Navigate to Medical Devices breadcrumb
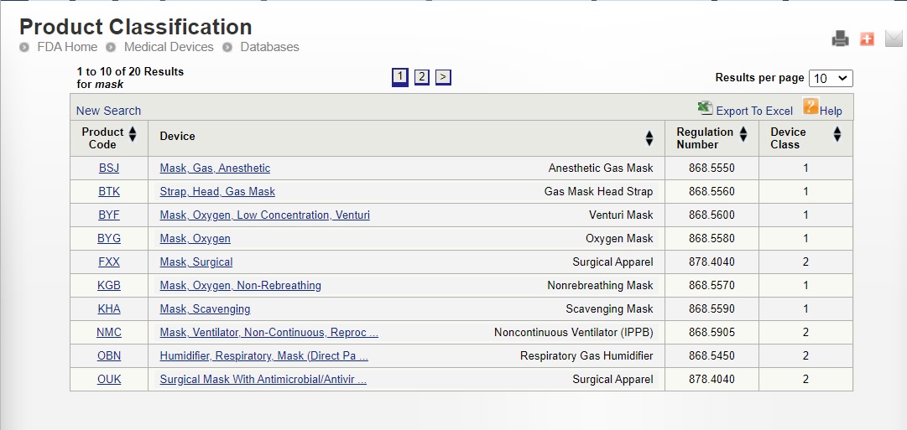The width and height of the screenshot is (907, 430). (x=169, y=47)
